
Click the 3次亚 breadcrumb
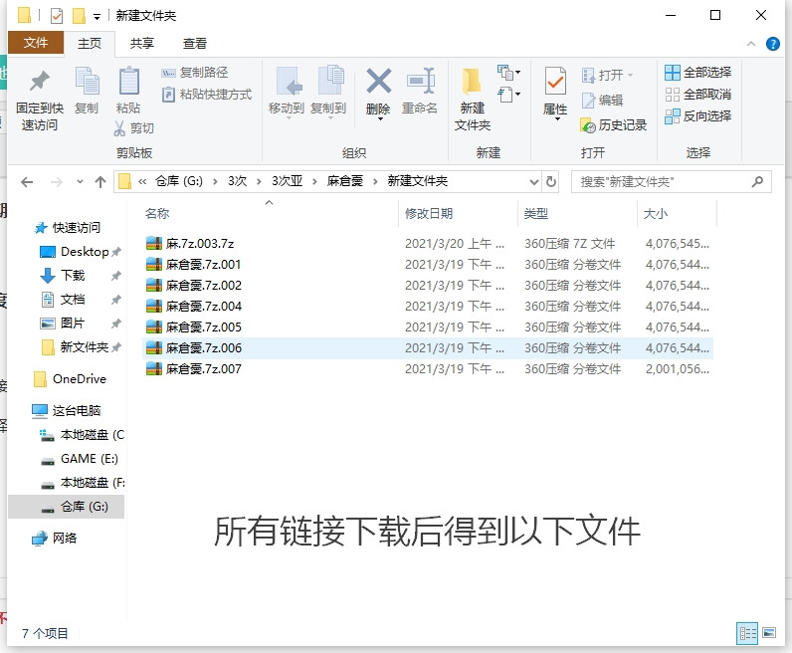coord(287,181)
